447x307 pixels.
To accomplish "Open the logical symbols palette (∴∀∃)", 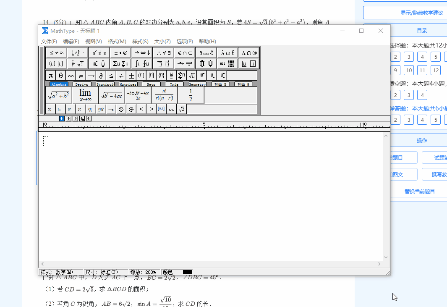I will pos(163,53).
